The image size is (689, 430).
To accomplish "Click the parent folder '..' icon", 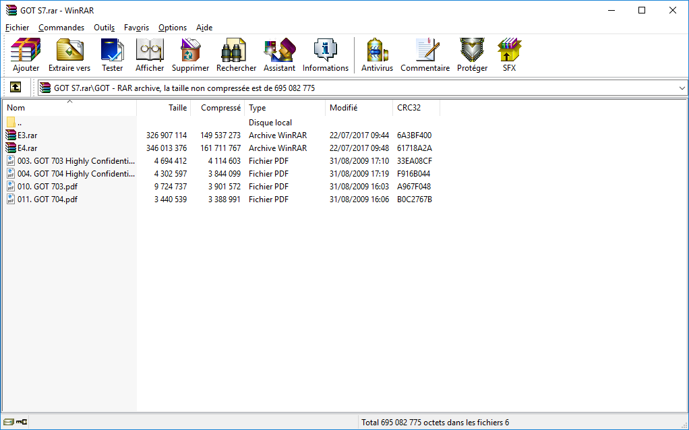I will click(x=11, y=123).
